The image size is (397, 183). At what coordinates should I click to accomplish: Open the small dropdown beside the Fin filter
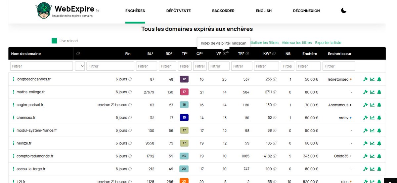point(80,66)
